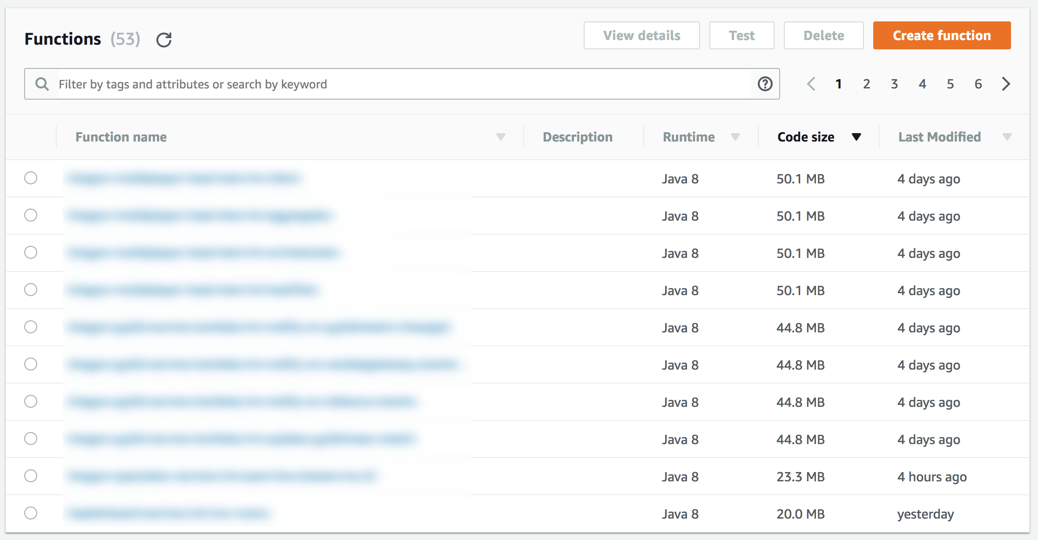Click the Description column header
Image resolution: width=1038 pixels, height=540 pixels.
pyautogui.click(x=578, y=136)
